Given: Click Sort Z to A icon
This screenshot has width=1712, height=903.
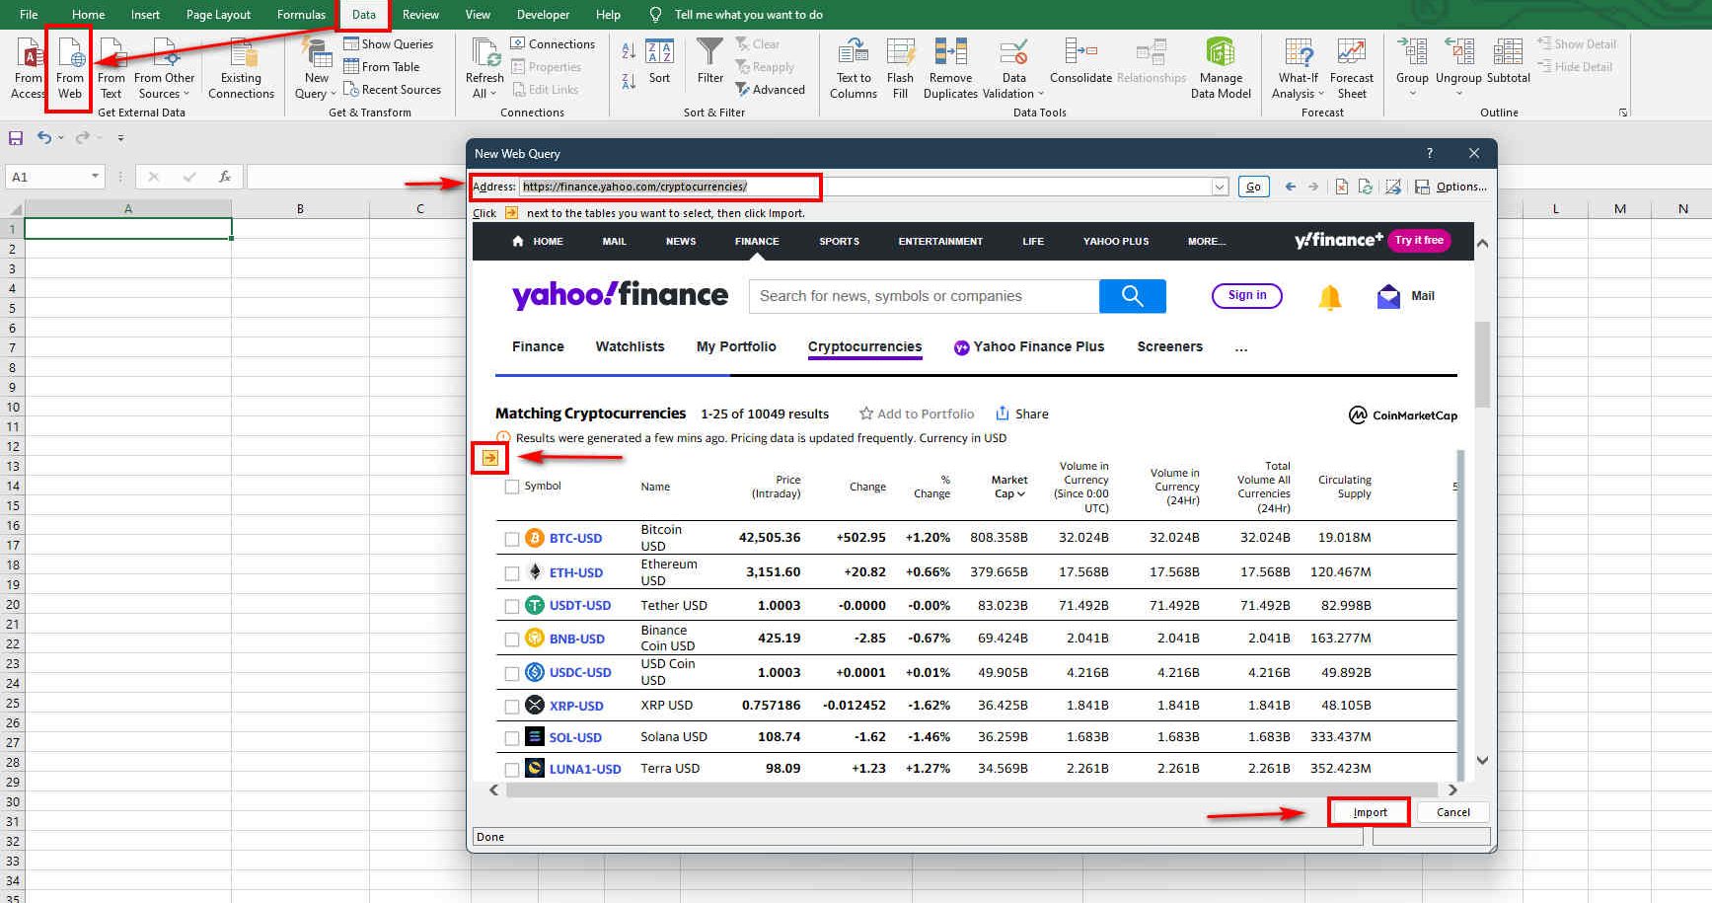Looking at the screenshot, I should (x=629, y=81).
